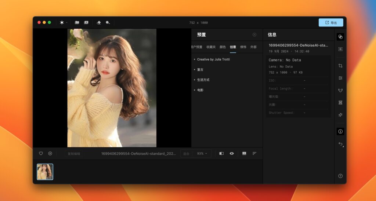Open the face retouch mask icon
The image size is (376, 201).
click(x=340, y=90)
